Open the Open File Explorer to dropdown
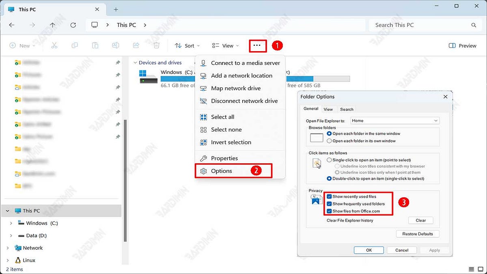 [394, 120]
